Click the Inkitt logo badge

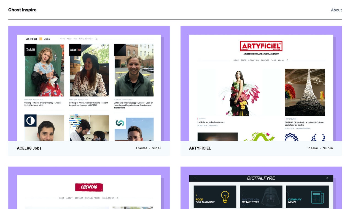coord(30,50)
